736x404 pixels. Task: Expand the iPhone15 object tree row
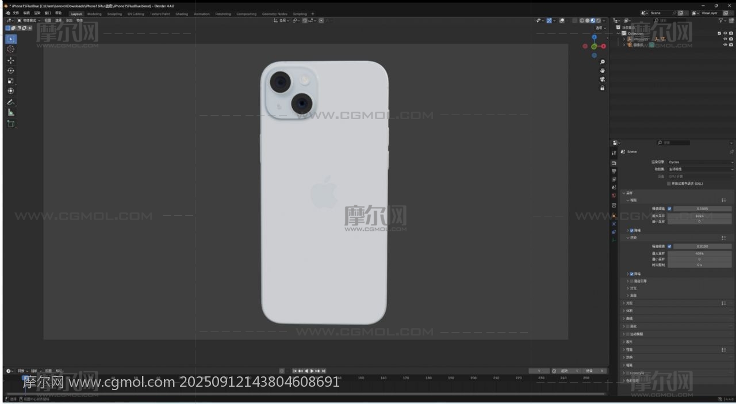coord(624,39)
